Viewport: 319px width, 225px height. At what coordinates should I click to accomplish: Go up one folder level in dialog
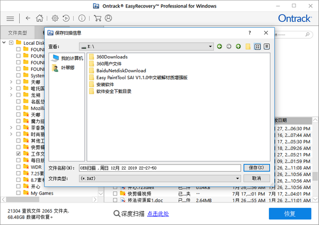(238, 46)
